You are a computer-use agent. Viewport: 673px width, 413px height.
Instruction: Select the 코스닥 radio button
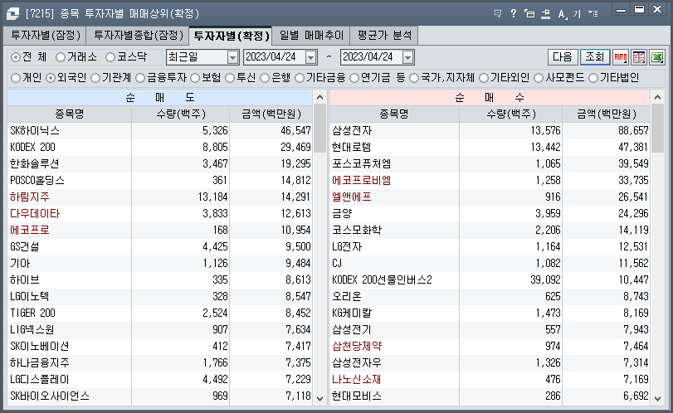[110, 57]
